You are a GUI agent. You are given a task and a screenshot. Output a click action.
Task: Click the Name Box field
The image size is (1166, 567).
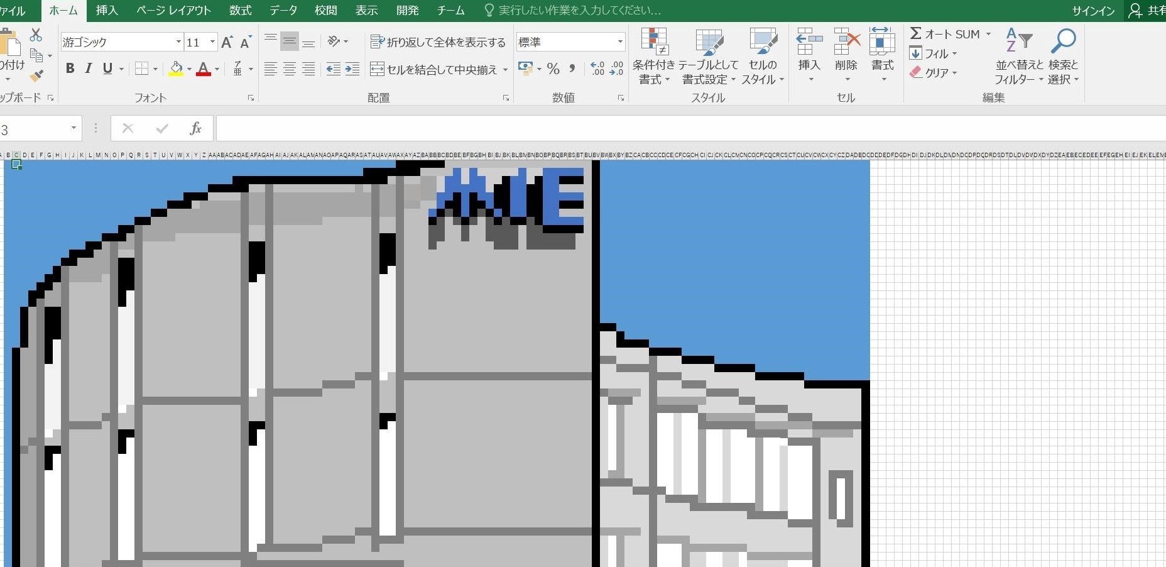35,129
